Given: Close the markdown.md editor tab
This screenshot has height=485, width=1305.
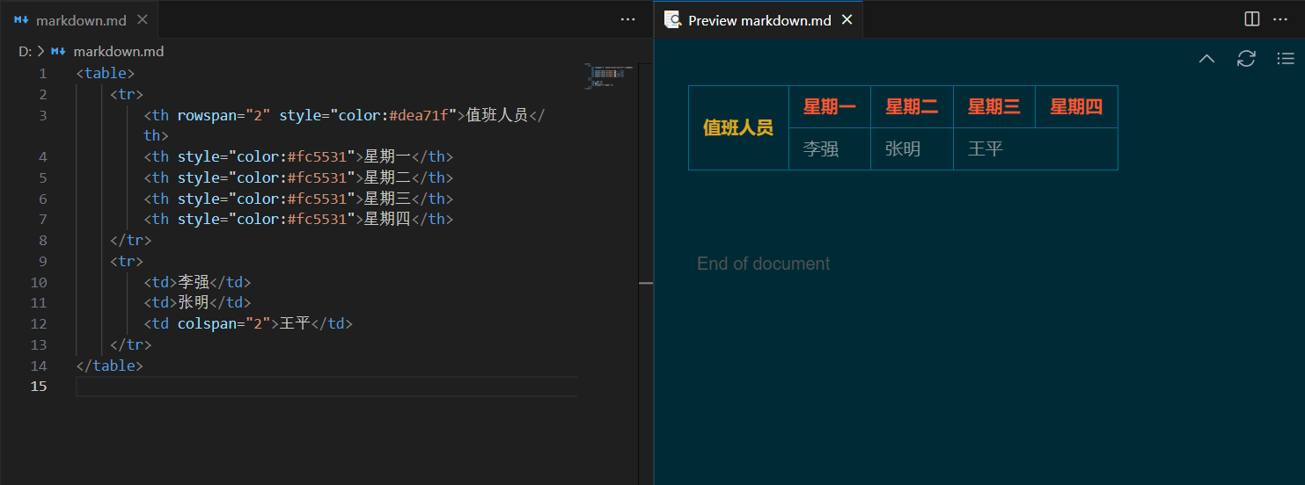Looking at the screenshot, I should click(x=143, y=20).
